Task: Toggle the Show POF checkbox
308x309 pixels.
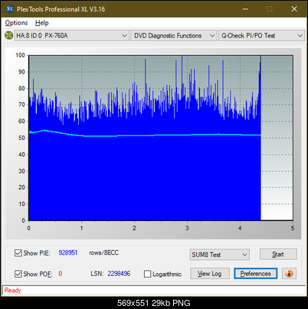Action: click(18, 274)
